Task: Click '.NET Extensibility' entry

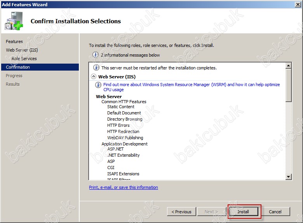Action: pyautogui.click(x=124, y=155)
